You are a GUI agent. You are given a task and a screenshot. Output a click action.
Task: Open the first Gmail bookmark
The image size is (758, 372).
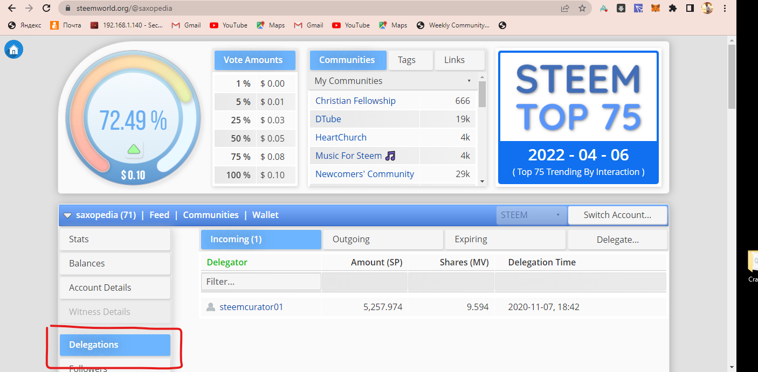[x=186, y=25]
